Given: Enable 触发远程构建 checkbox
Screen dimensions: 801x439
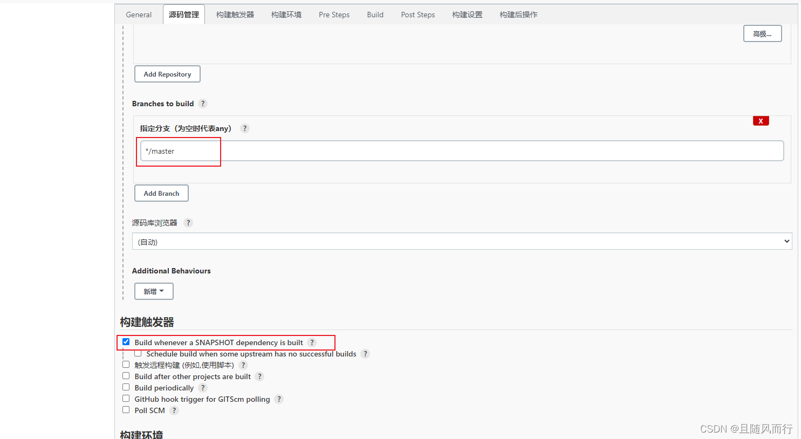Looking at the screenshot, I should coord(126,365).
